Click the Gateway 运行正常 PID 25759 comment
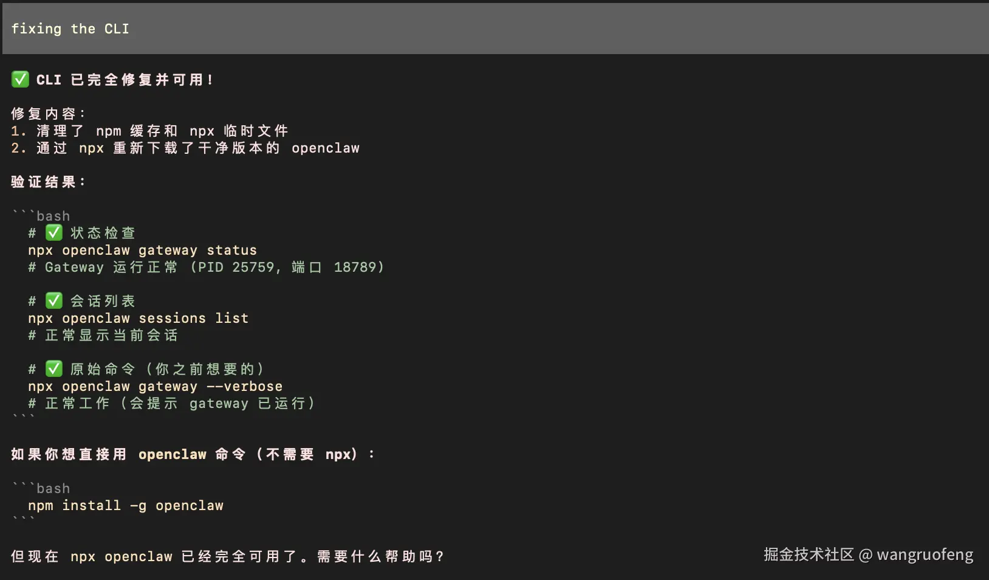The height and width of the screenshot is (580, 989). (206, 267)
